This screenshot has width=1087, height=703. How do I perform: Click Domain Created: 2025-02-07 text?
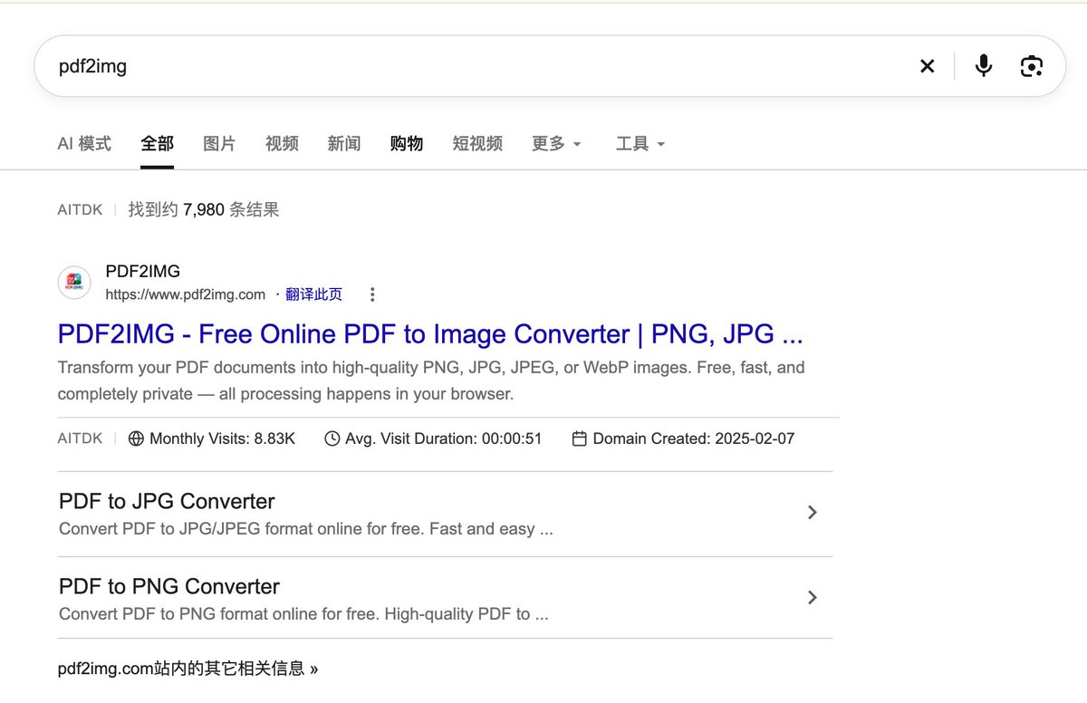tap(694, 438)
